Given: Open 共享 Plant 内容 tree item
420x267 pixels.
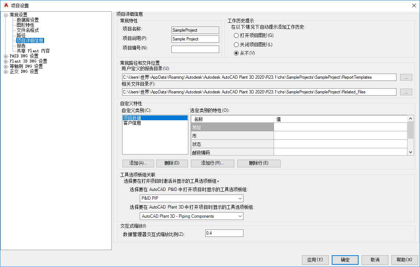Looking at the screenshot, I should coord(33,51).
